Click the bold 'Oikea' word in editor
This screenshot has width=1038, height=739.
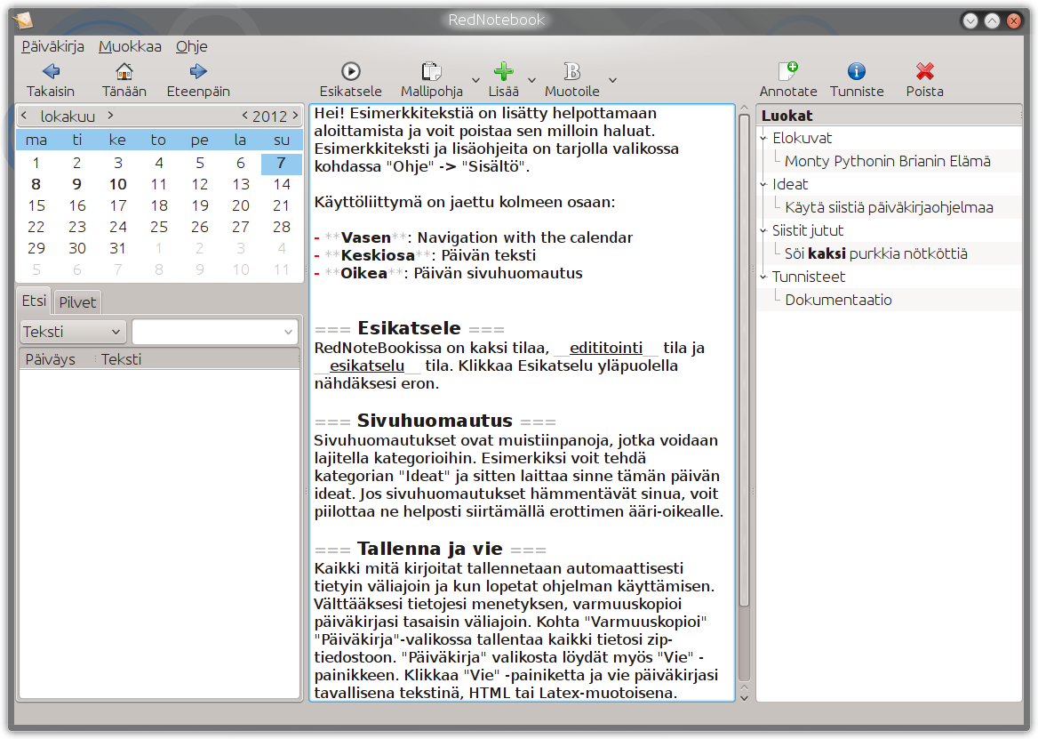tap(363, 274)
